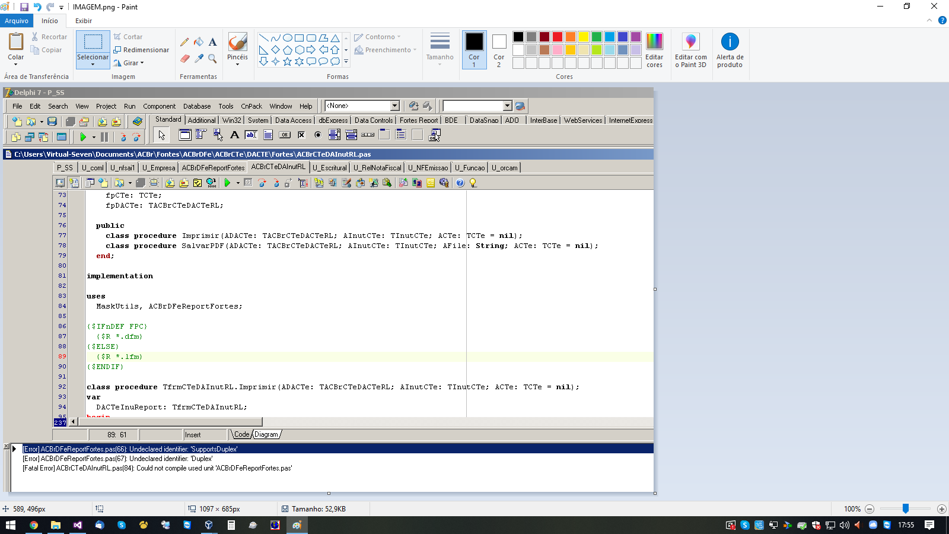Pick the Triangle shape in Formas

click(335, 38)
